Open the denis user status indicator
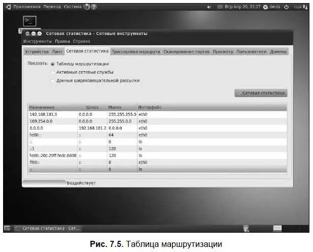This screenshot has width=313, height=252. point(272,7)
